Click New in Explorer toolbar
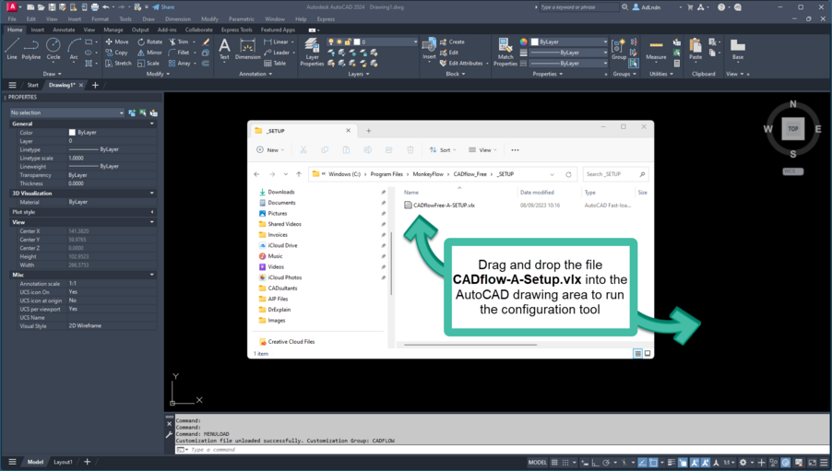 [x=269, y=150]
